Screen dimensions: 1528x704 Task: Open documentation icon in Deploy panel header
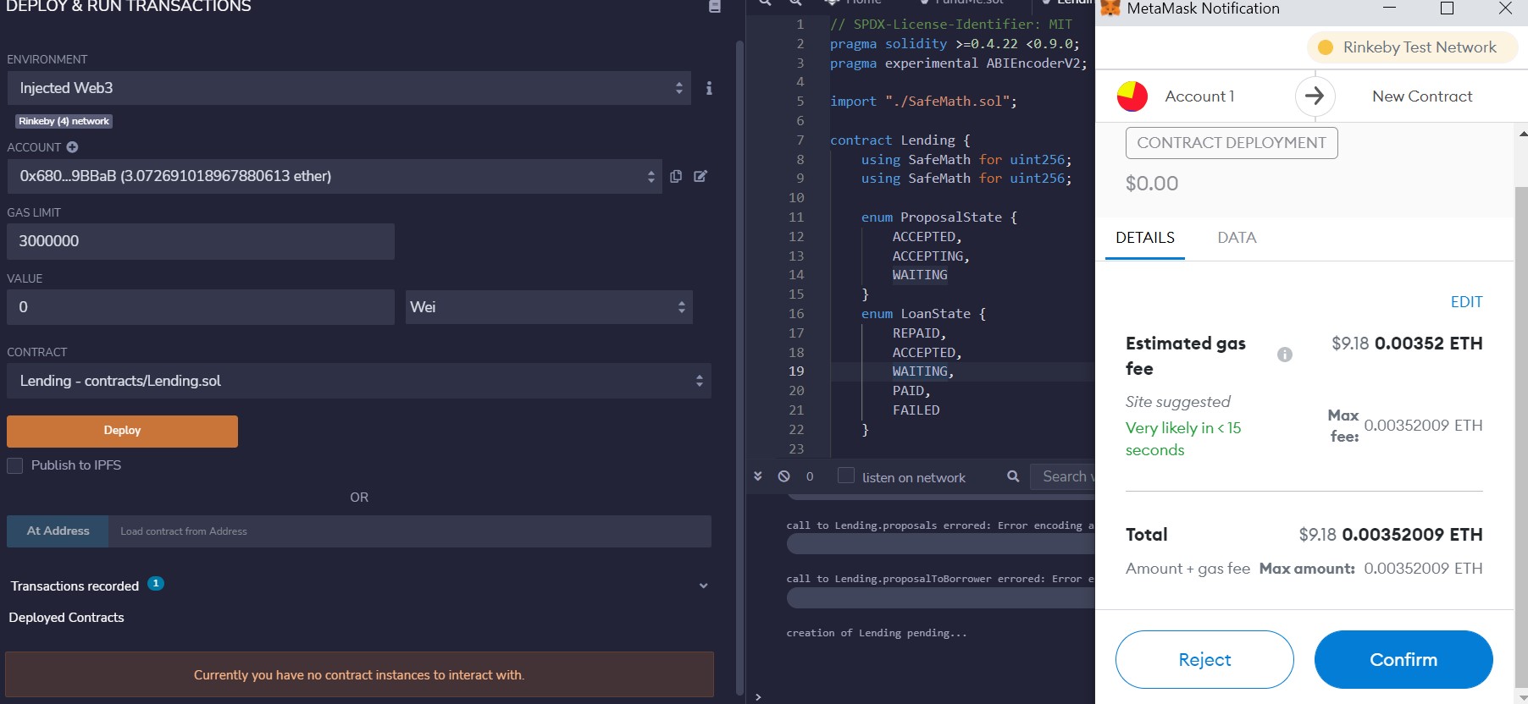(x=714, y=7)
